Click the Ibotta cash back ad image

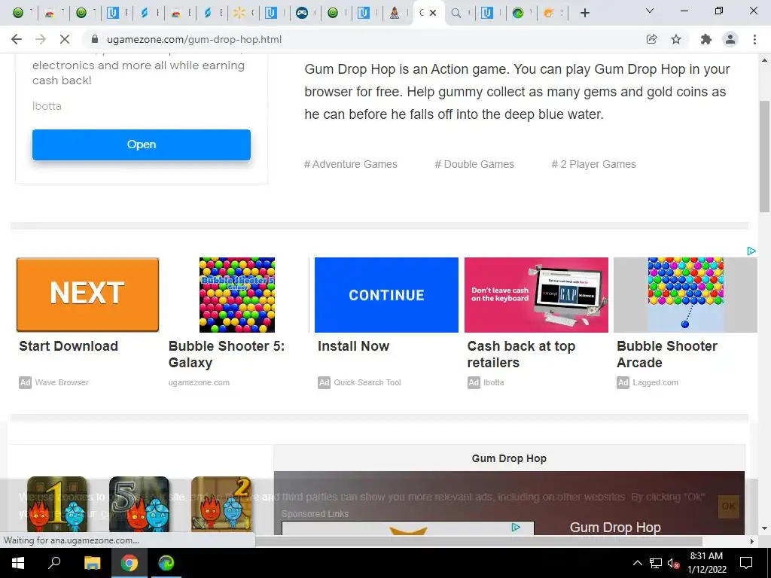(x=536, y=295)
